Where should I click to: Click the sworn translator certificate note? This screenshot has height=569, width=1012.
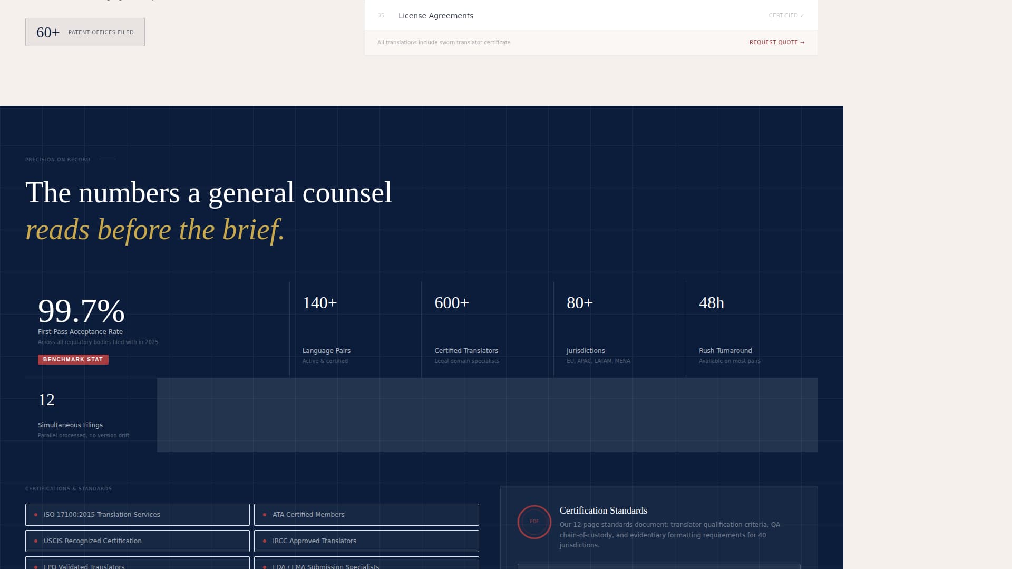click(444, 42)
